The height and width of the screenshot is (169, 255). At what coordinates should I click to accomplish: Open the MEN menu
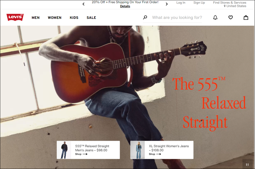(35, 17)
